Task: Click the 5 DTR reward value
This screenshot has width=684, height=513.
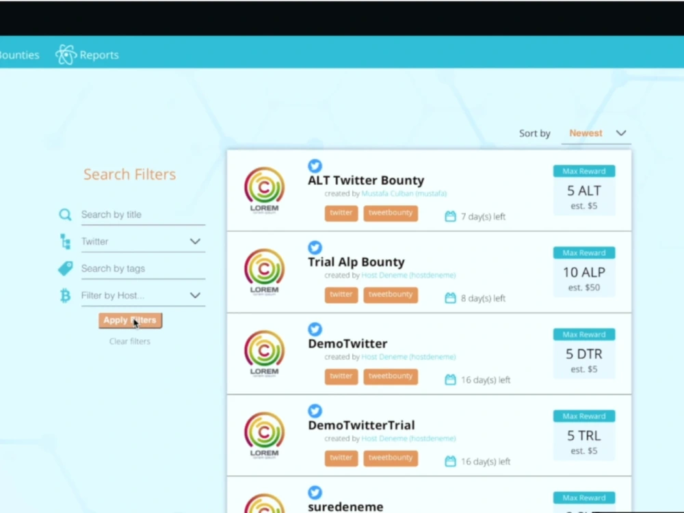Action: click(x=584, y=354)
